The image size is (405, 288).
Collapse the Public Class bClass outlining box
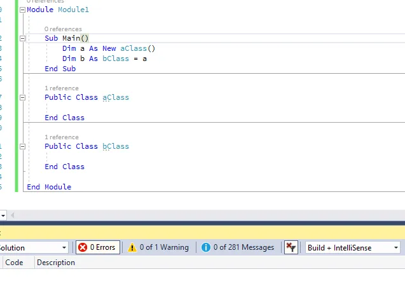(x=22, y=146)
